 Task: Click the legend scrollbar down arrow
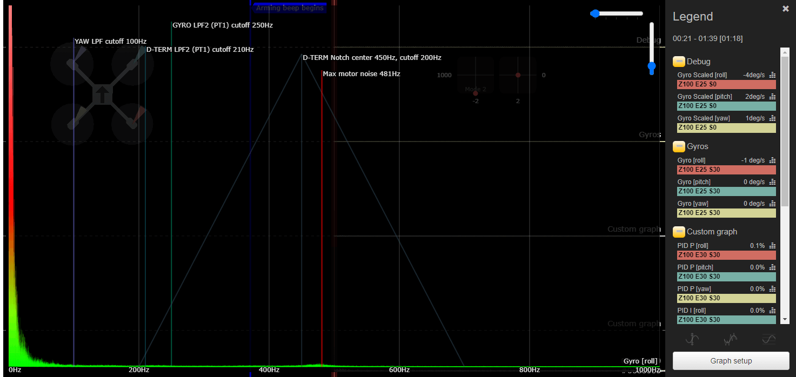click(785, 320)
